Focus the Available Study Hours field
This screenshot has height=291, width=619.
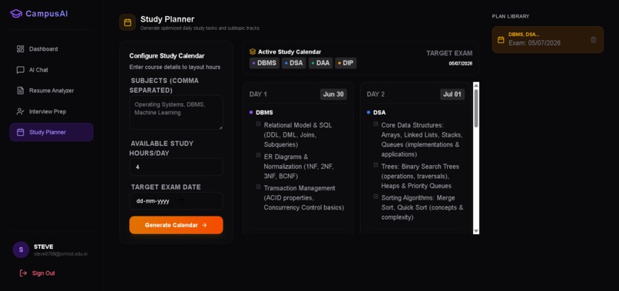tap(176, 167)
